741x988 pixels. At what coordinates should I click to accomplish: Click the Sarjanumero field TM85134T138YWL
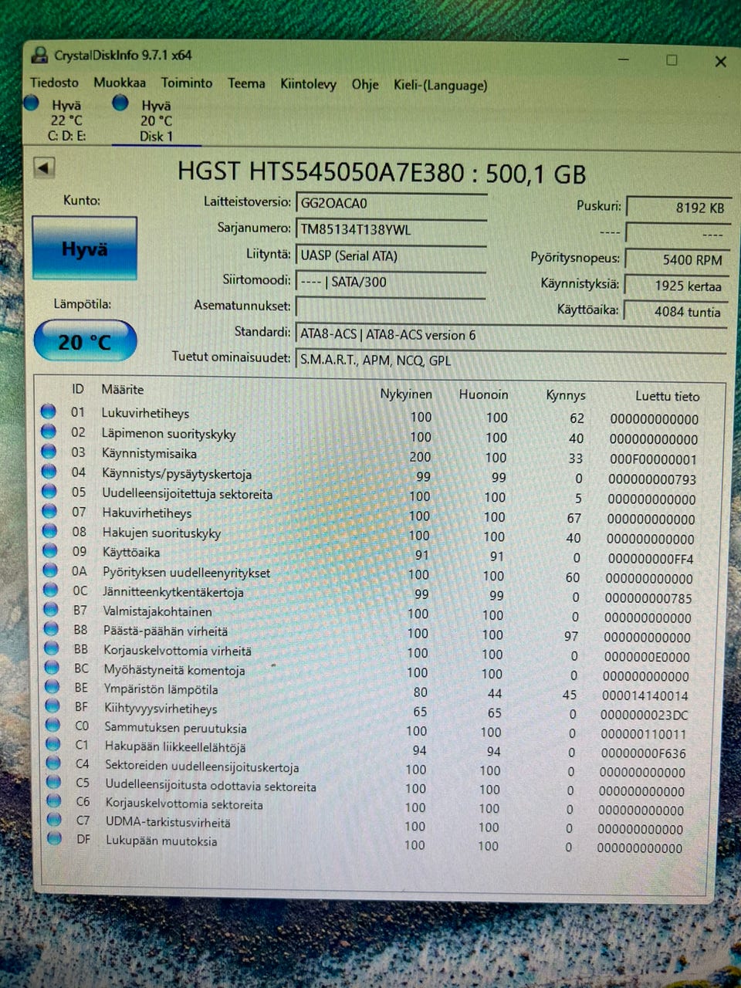[391, 229]
